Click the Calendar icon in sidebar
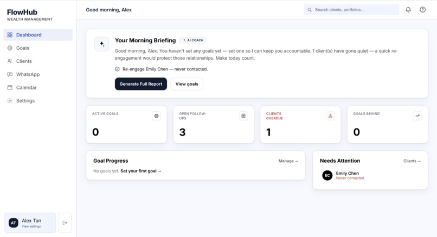The width and height of the screenshot is (437, 237). [10, 87]
